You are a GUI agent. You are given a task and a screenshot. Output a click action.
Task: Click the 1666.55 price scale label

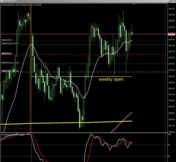(171, 132)
